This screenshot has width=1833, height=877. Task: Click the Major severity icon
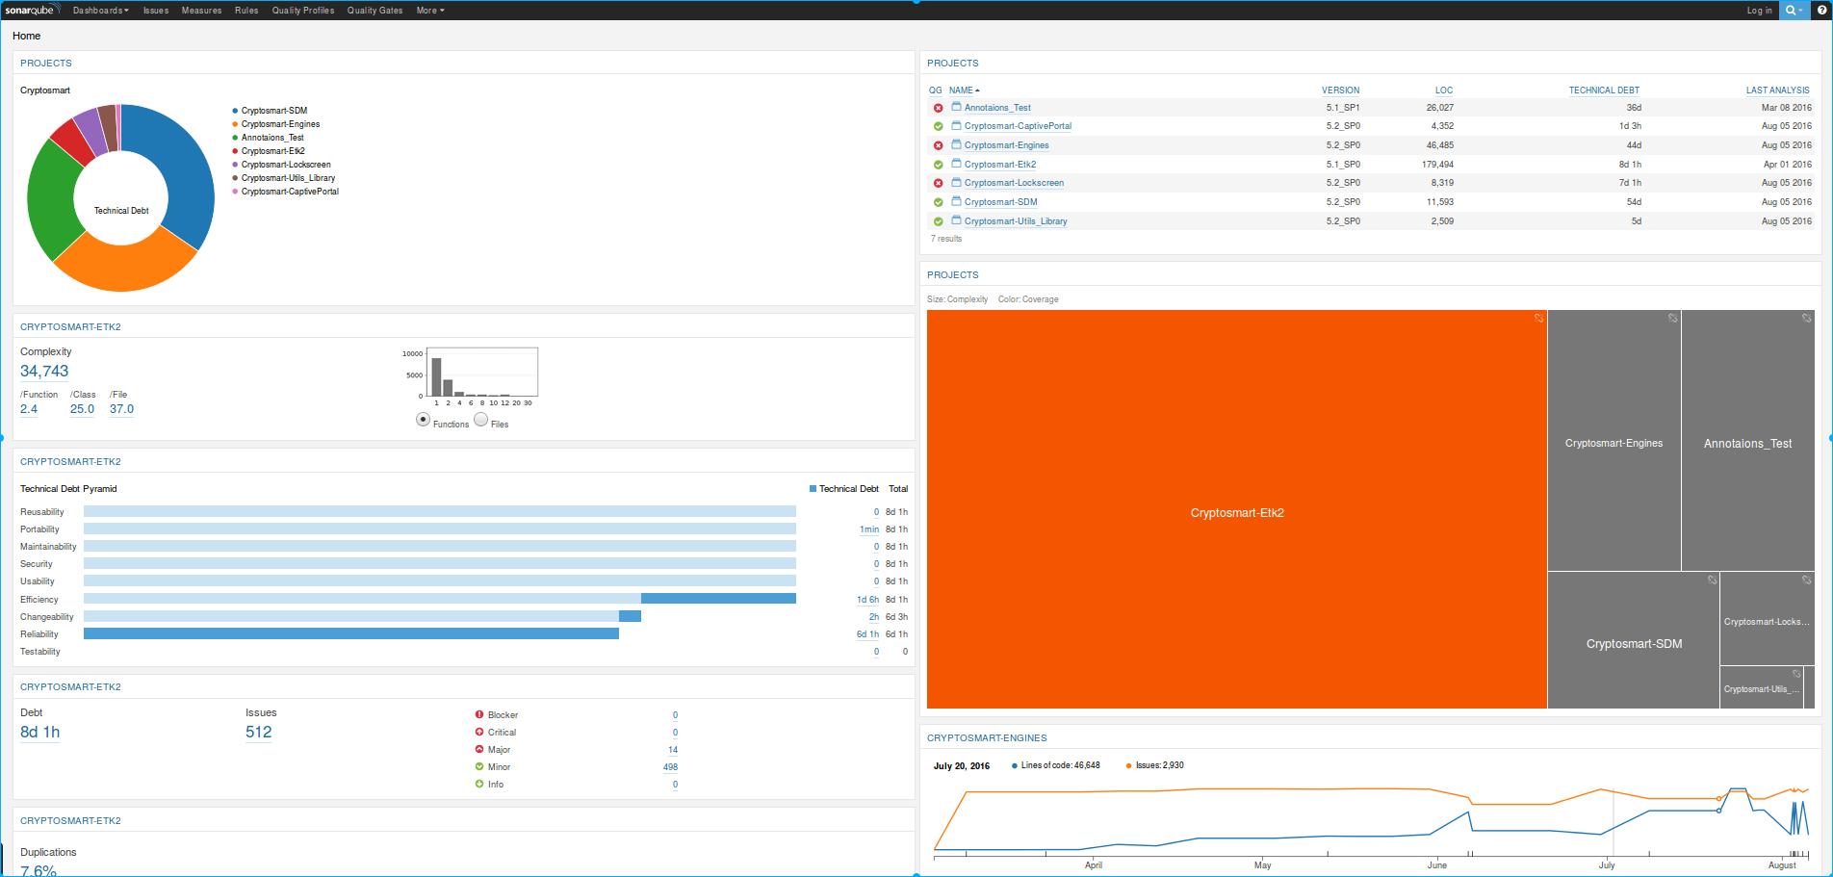[x=479, y=749]
